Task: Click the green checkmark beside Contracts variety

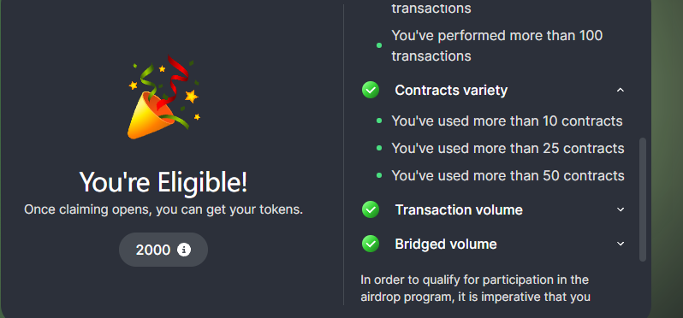Action: [x=371, y=90]
